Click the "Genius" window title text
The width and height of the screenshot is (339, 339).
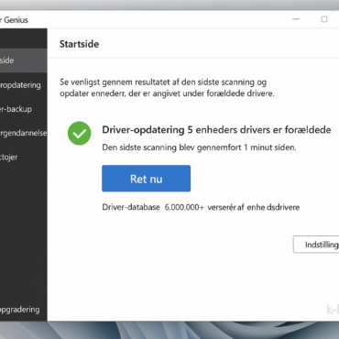[16, 20]
